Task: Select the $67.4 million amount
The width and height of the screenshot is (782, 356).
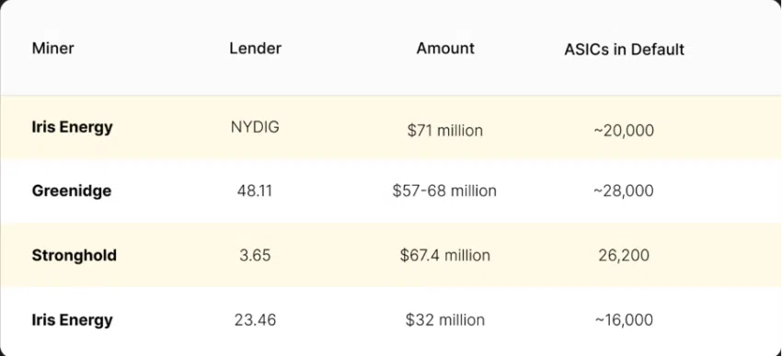Action: pyautogui.click(x=445, y=256)
